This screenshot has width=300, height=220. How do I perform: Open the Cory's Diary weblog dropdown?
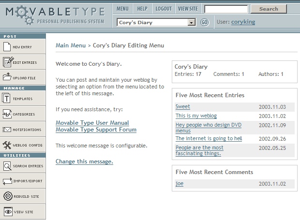tap(156, 22)
